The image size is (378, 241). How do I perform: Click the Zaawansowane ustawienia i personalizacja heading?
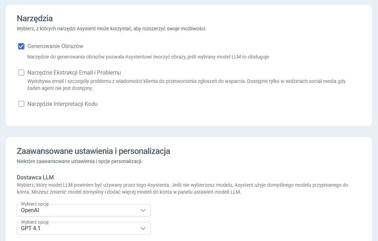point(93,151)
